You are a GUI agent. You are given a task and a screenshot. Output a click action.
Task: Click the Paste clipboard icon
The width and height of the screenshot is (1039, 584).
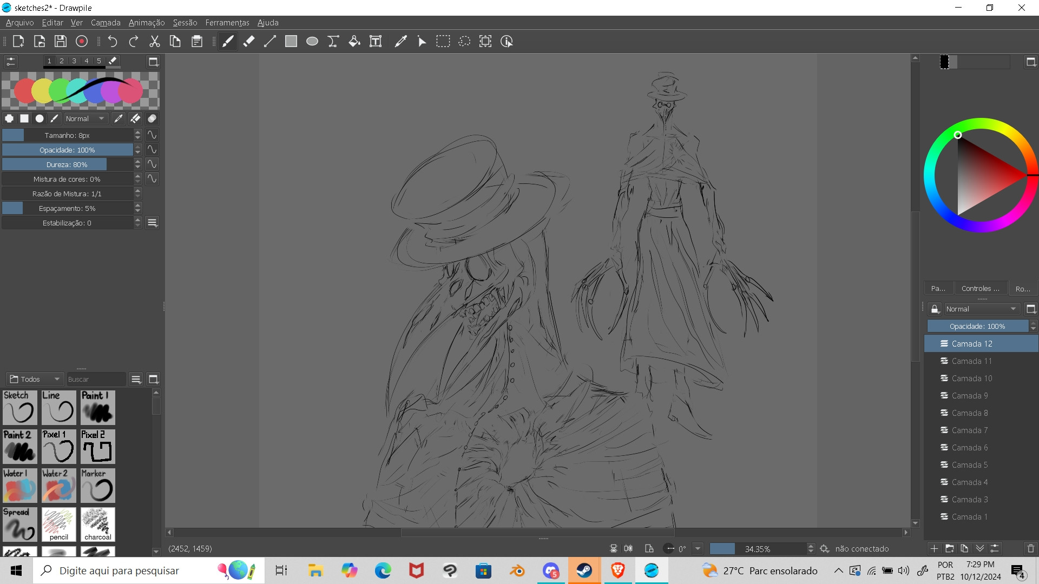197,41
